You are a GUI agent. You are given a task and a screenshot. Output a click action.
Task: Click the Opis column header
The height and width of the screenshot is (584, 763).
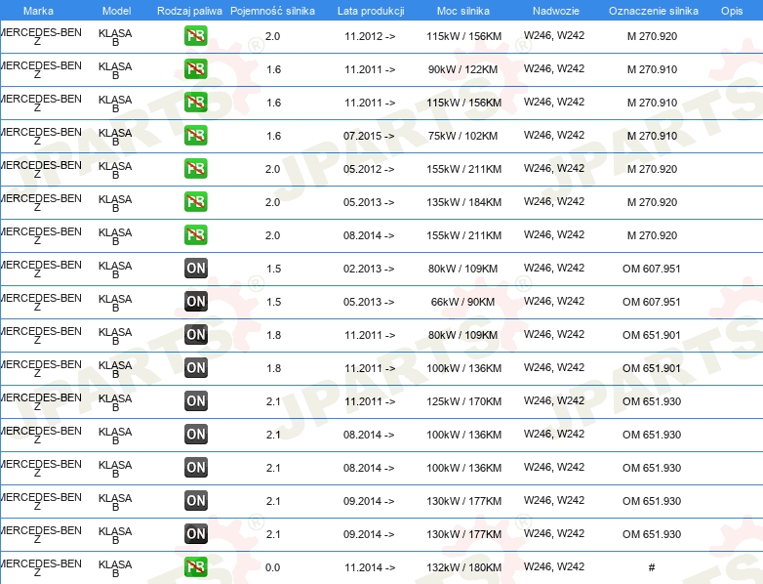[732, 11]
